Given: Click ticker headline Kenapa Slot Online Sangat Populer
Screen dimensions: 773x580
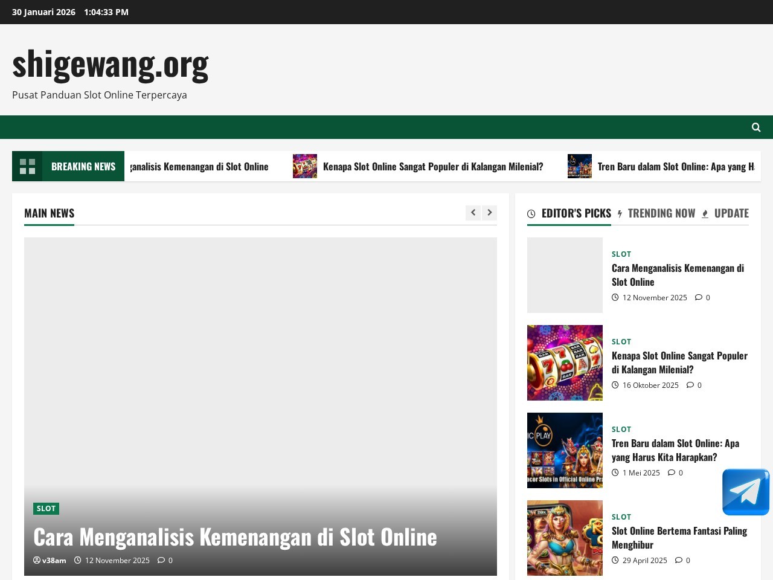Looking at the screenshot, I should tap(433, 166).
